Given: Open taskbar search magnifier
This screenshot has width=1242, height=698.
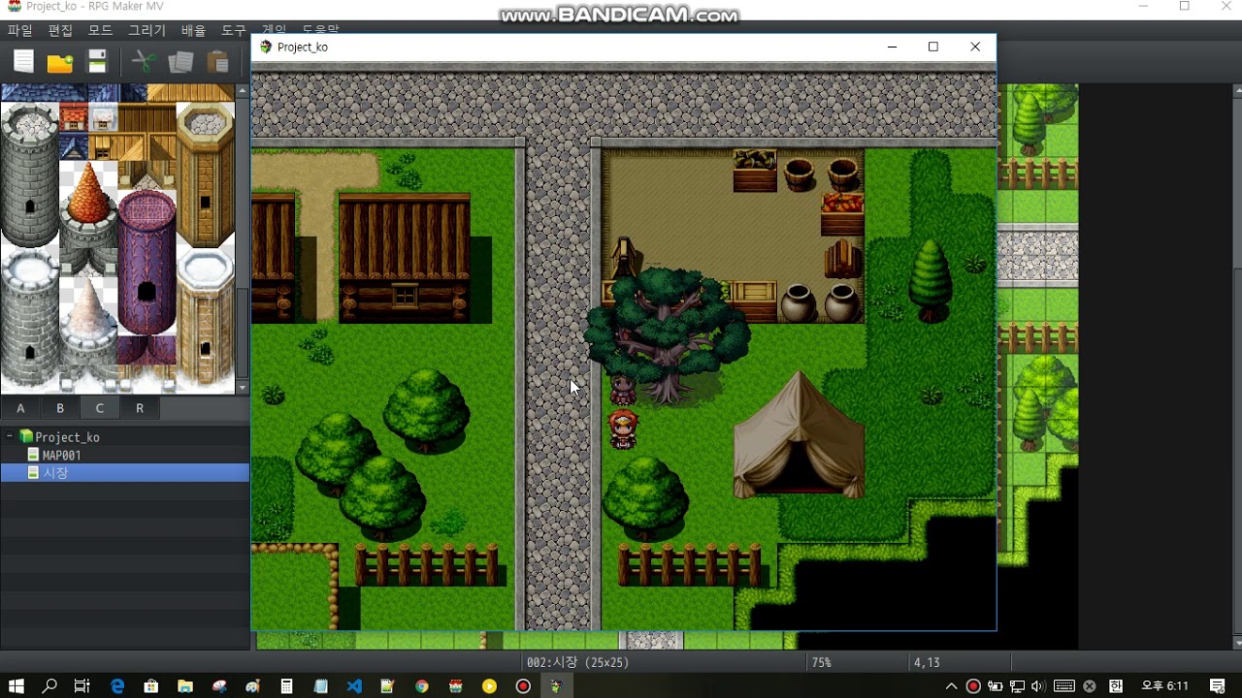Looking at the screenshot, I should point(49,686).
